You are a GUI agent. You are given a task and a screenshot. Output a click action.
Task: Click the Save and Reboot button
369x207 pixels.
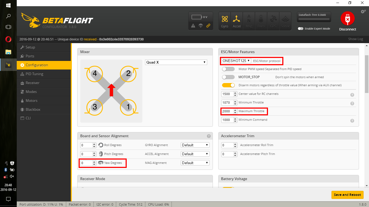click(x=347, y=195)
